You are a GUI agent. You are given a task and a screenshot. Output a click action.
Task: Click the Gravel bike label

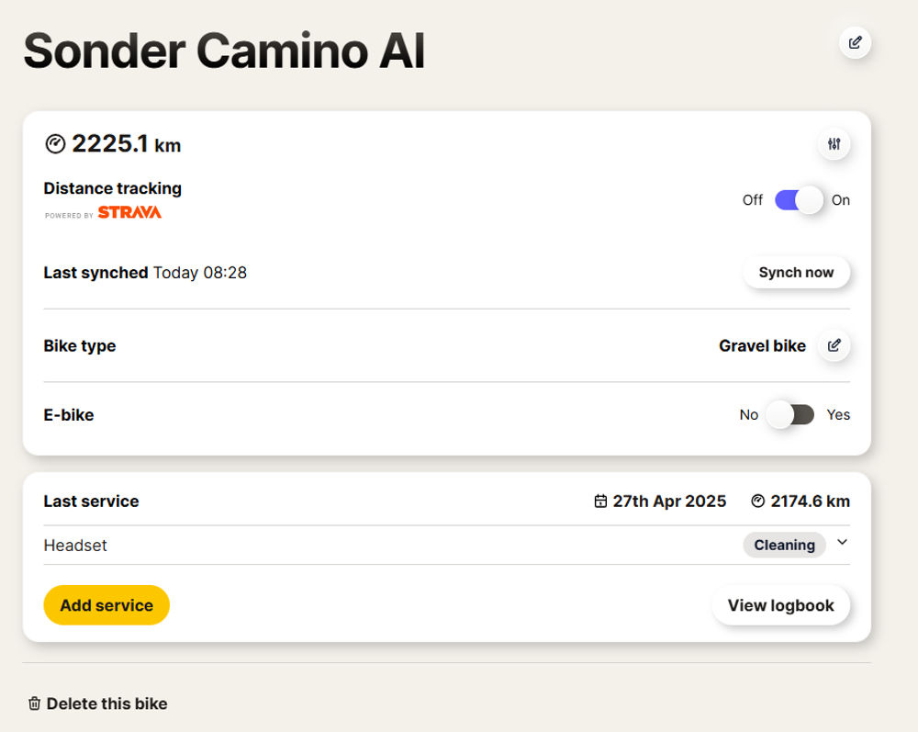pyautogui.click(x=762, y=346)
